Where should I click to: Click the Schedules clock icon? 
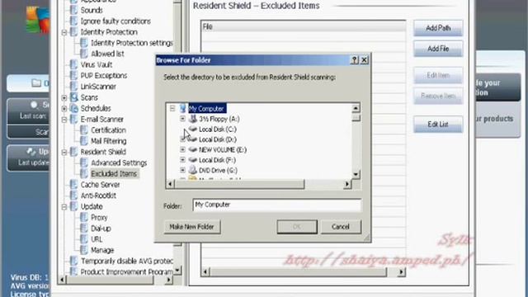pyautogui.click(x=73, y=108)
